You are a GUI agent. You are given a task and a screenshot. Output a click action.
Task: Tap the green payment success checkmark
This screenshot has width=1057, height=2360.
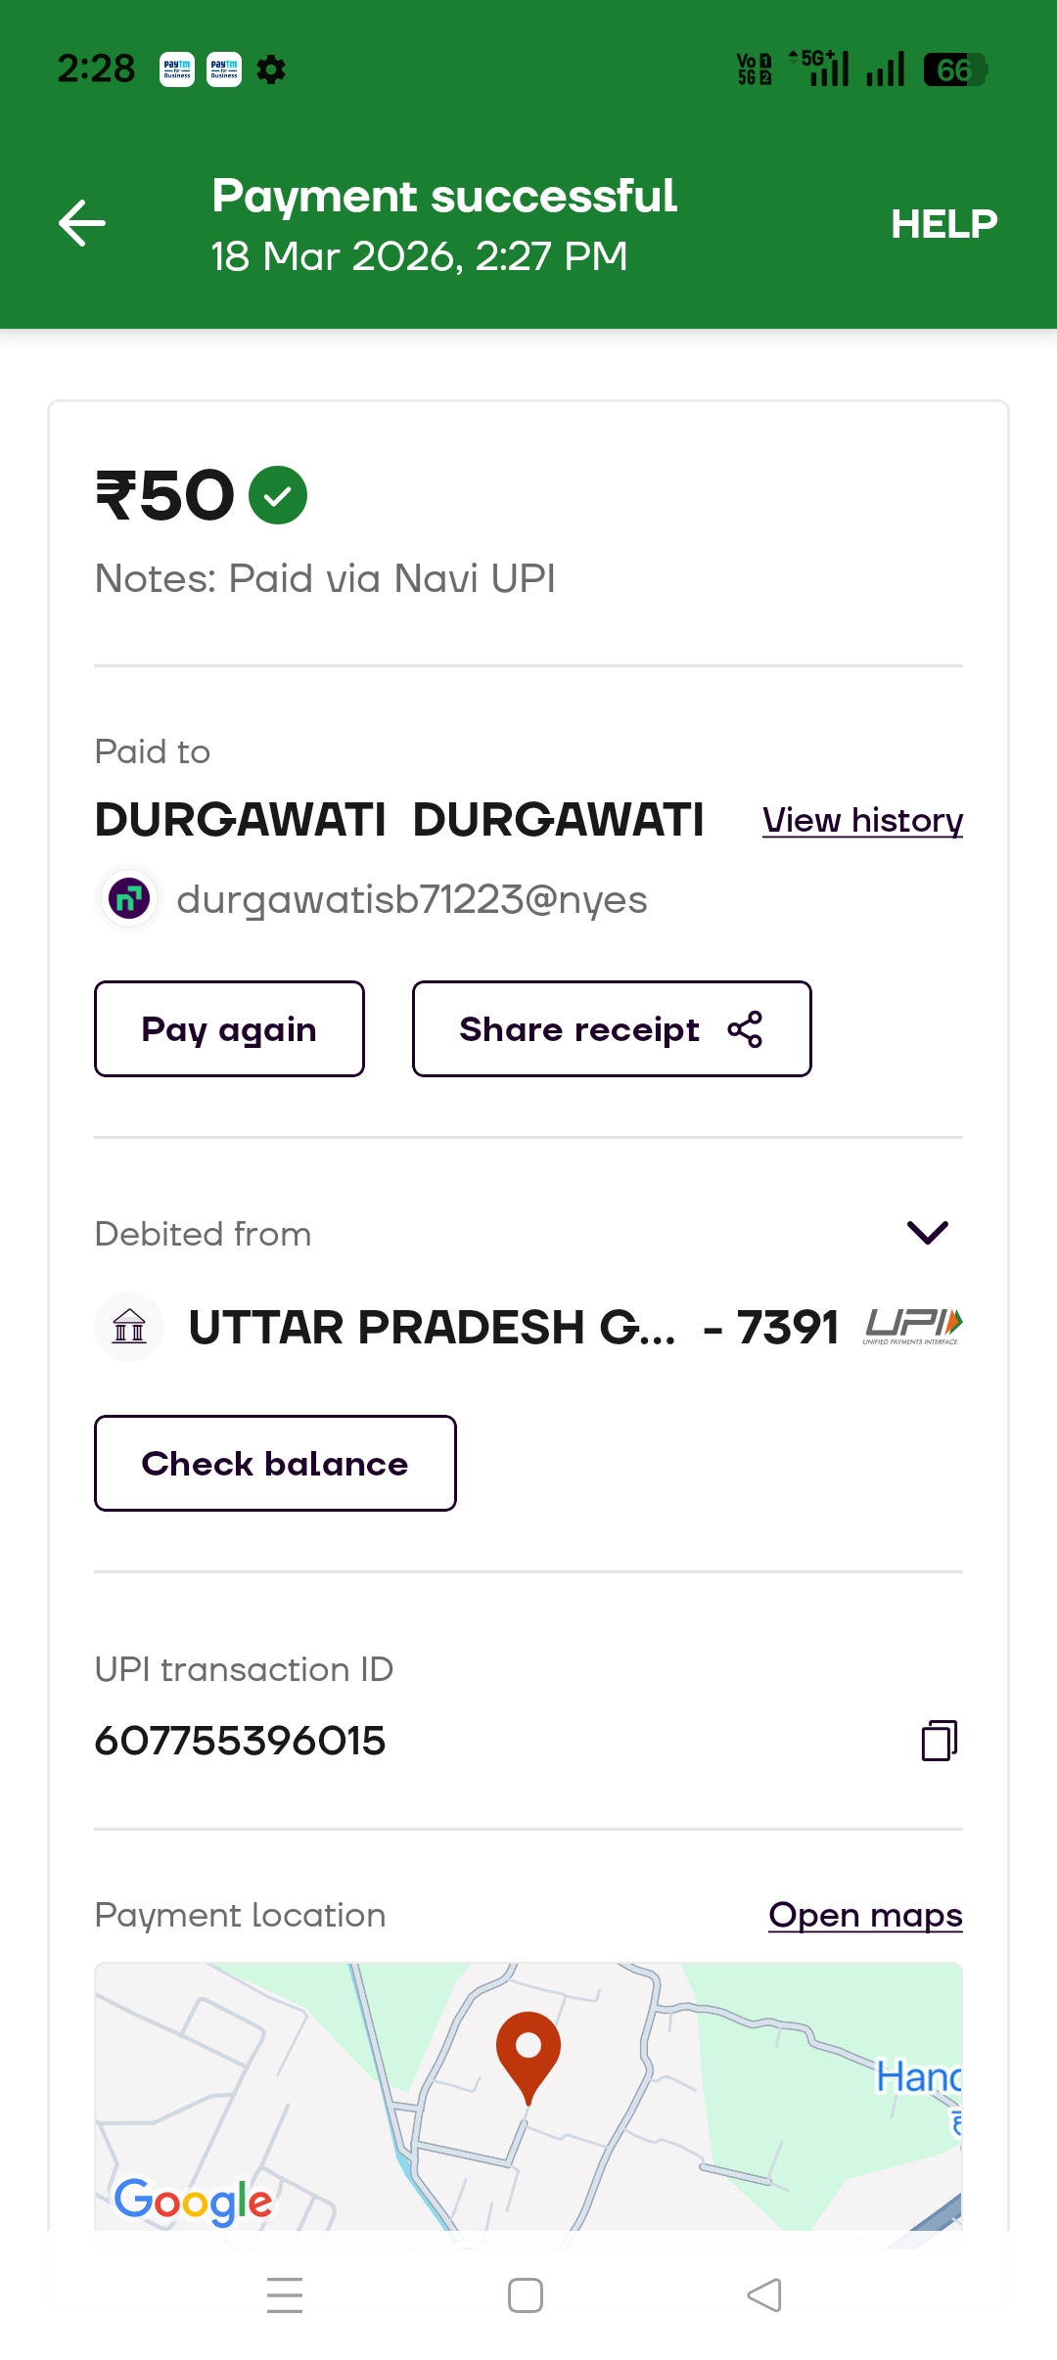point(278,495)
